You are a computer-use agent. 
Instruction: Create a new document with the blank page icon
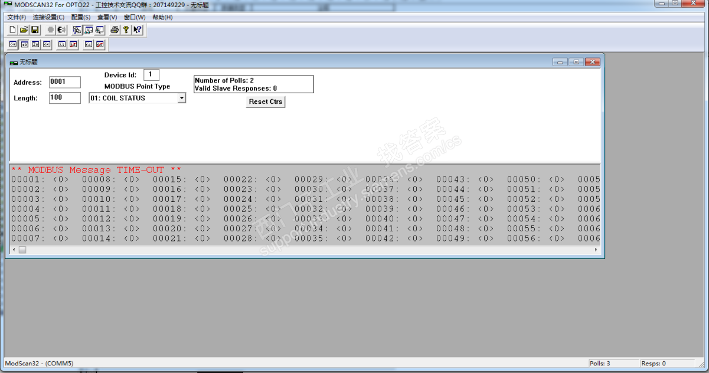point(13,30)
